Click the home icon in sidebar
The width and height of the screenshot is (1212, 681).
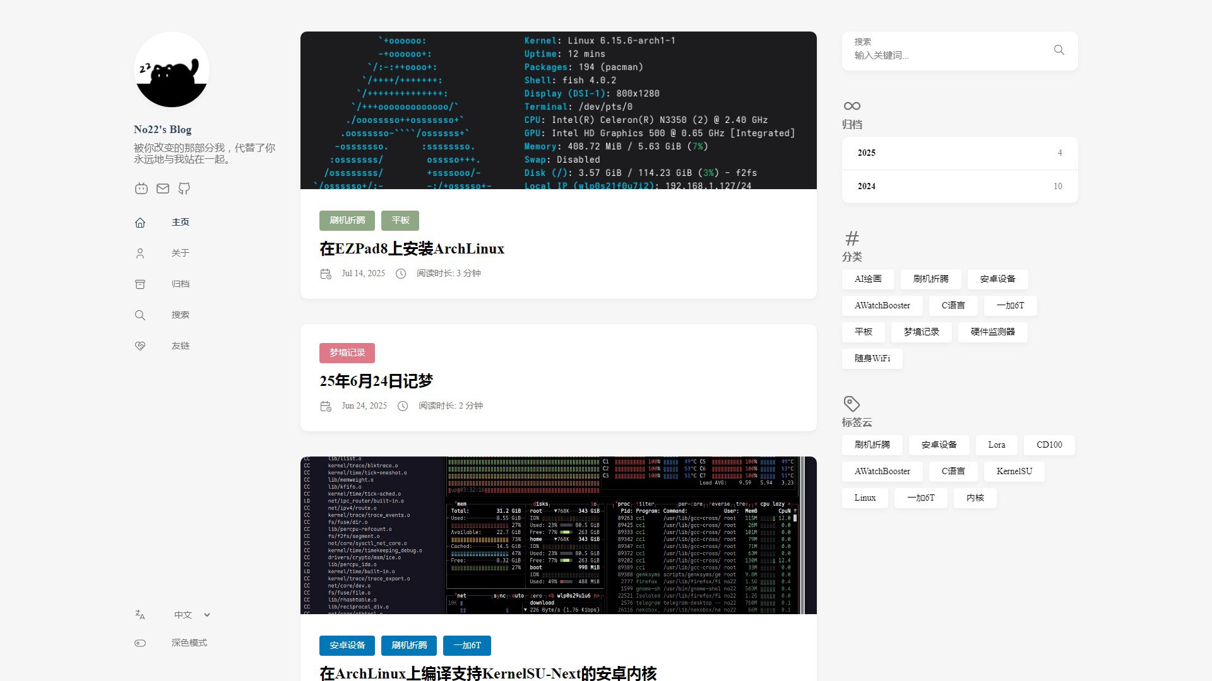(x=140, y=223)
